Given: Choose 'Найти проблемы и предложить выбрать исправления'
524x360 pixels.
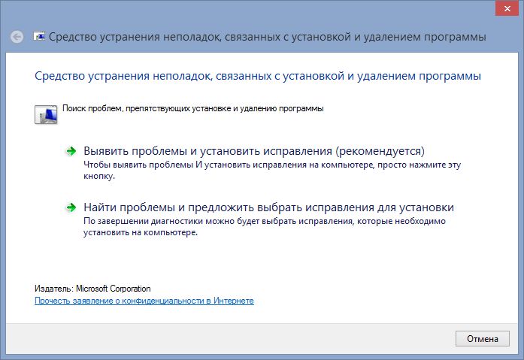Looking at the screenshot, I should [x=268, y=207].
